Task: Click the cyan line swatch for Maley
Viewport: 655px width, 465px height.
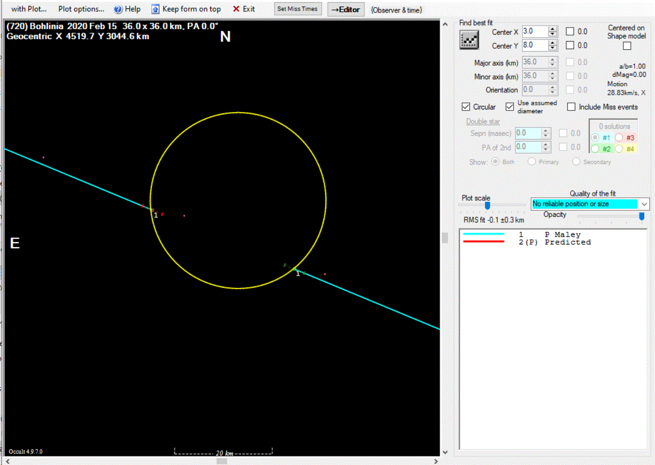Action: pos(483,235)
